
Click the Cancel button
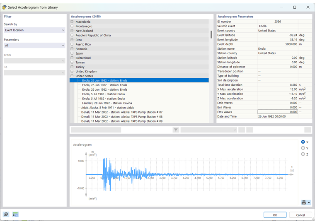[300, 215]
